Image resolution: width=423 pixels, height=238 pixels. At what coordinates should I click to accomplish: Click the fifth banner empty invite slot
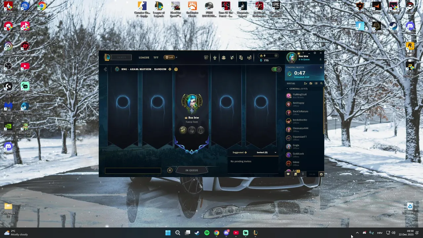coord(261,102)
